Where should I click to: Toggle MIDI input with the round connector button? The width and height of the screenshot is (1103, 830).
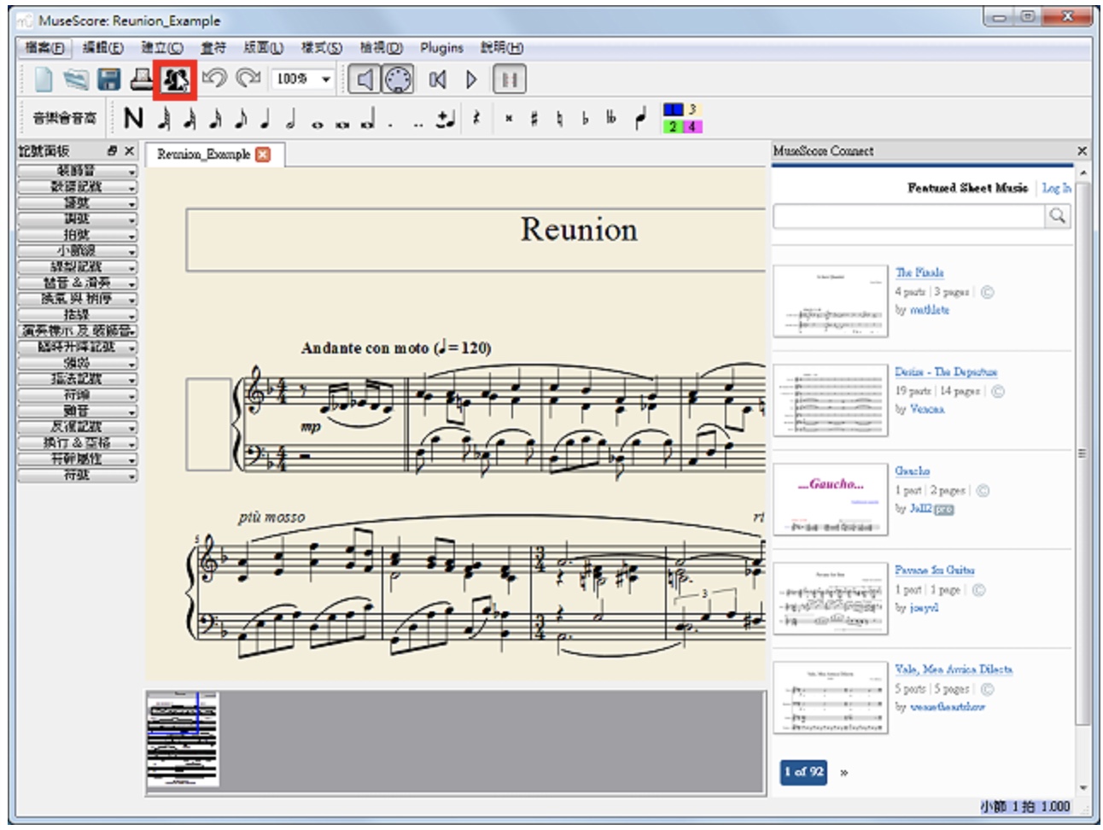pos(397,80)
